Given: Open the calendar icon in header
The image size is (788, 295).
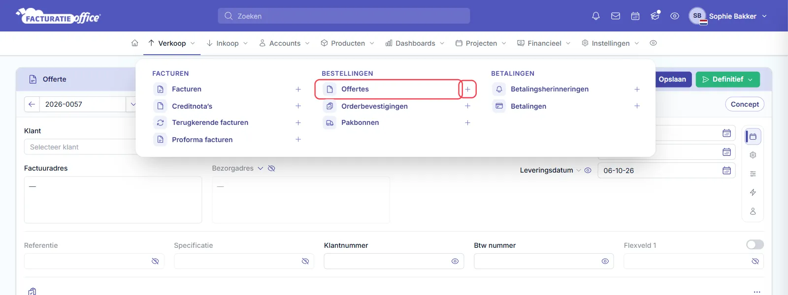Looking at the screenshot, I should tap(635, 16).
